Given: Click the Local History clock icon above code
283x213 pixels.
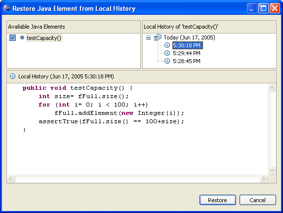Looking at the screenshot, I should pos(12,76).
